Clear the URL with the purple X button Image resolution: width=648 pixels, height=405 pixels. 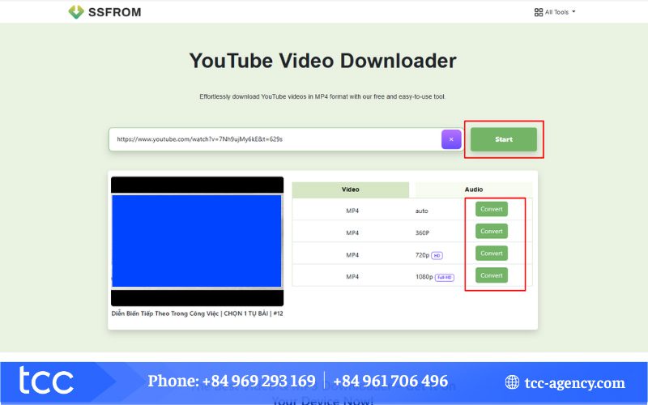(x=451, y=139)
